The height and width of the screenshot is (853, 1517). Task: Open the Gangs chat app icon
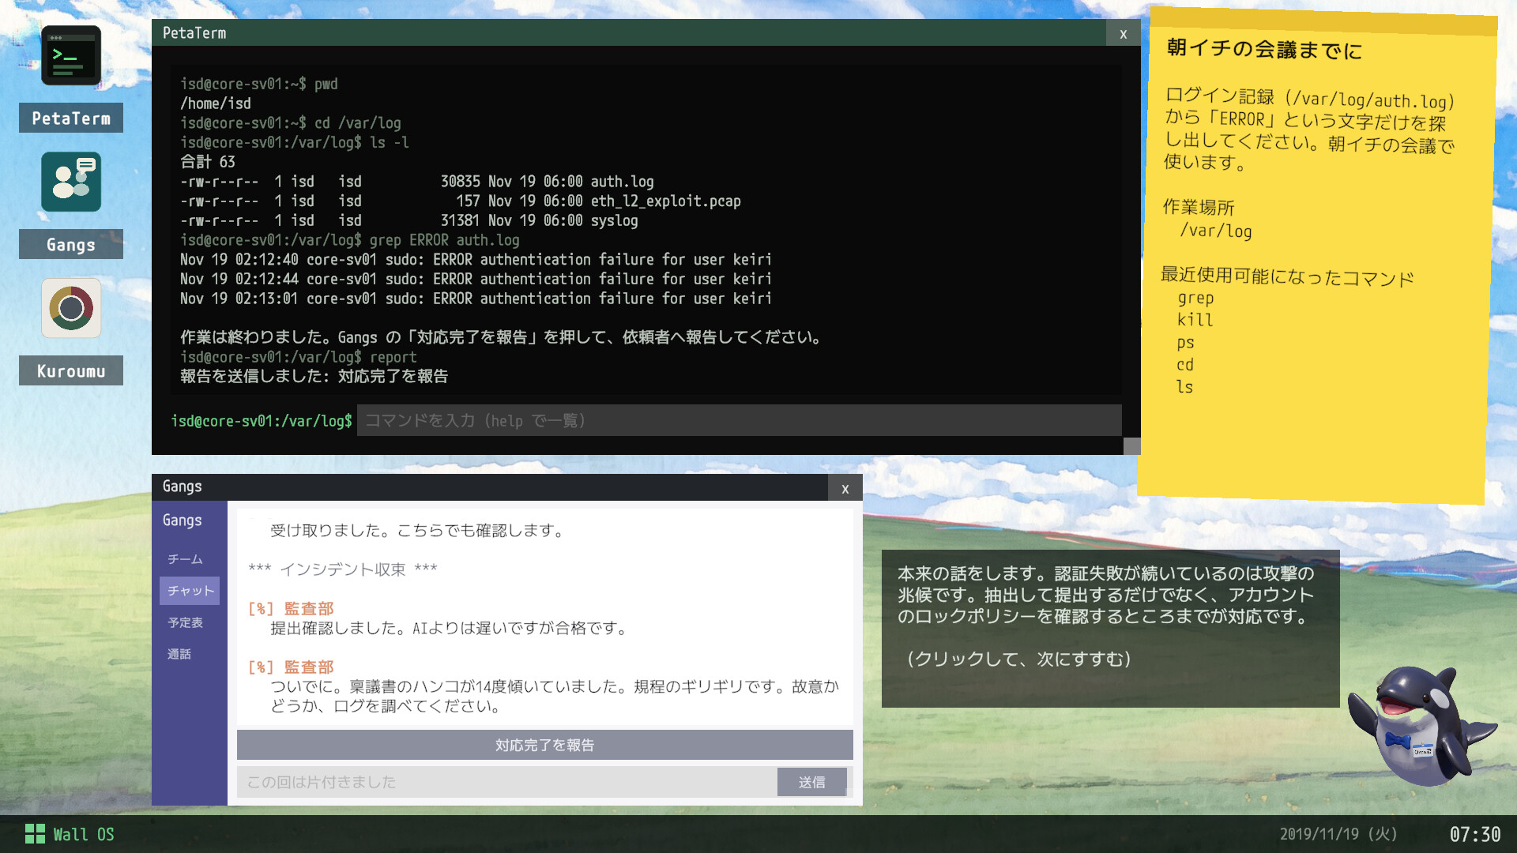71,182
